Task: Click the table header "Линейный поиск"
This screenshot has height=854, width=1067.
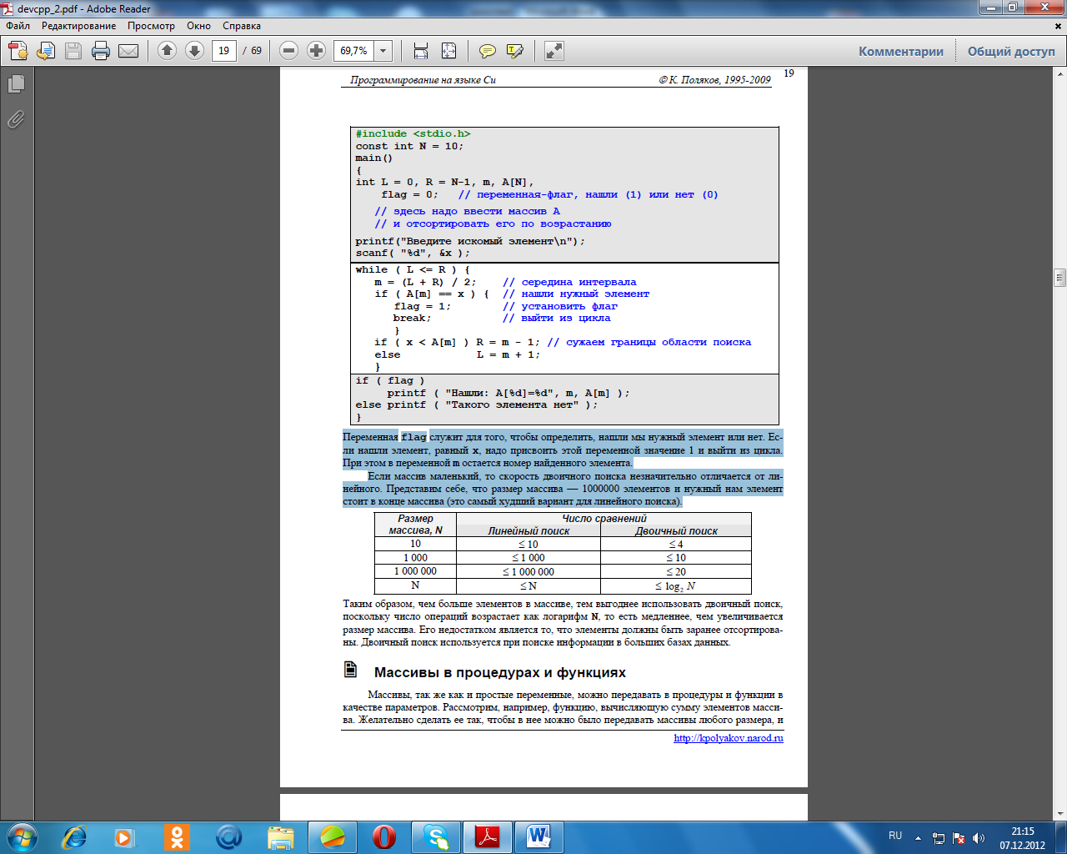Action: coord(528,530)
